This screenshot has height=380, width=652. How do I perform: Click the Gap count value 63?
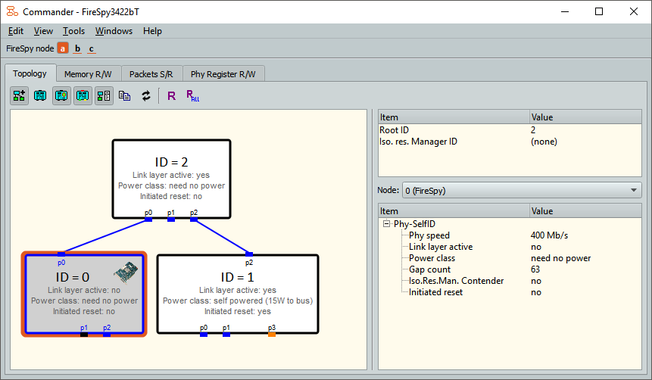pos(535,269)
